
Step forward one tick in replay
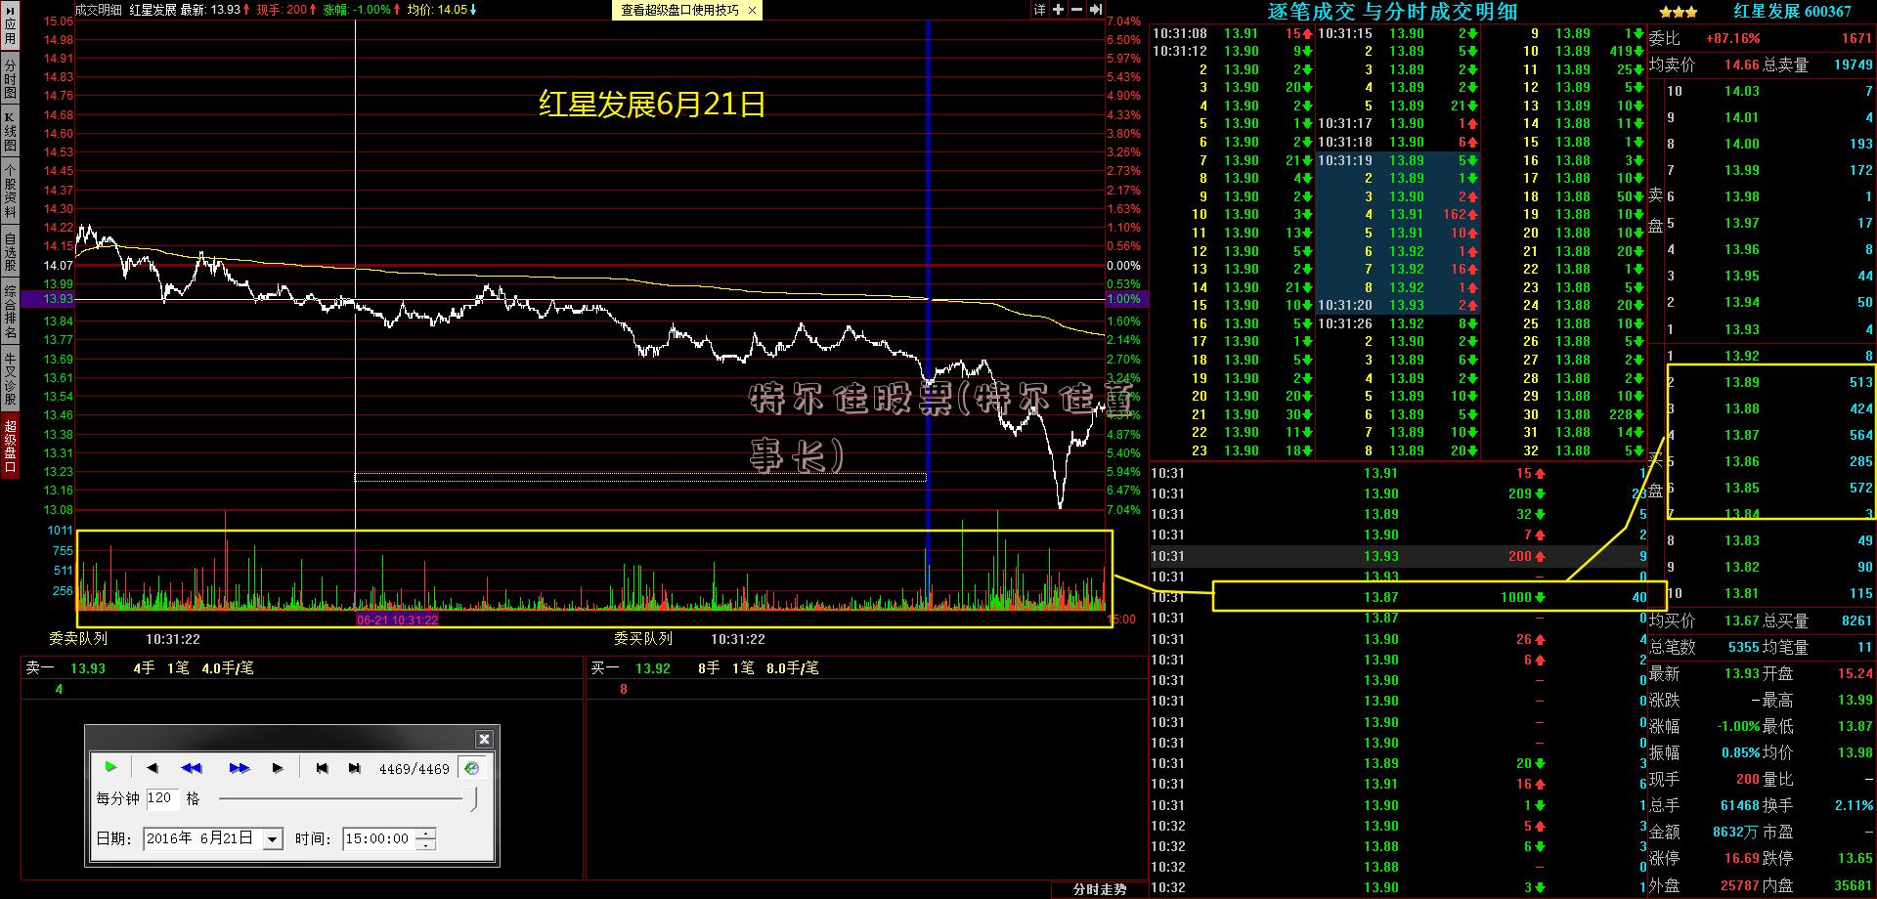[x=278, y=768]
